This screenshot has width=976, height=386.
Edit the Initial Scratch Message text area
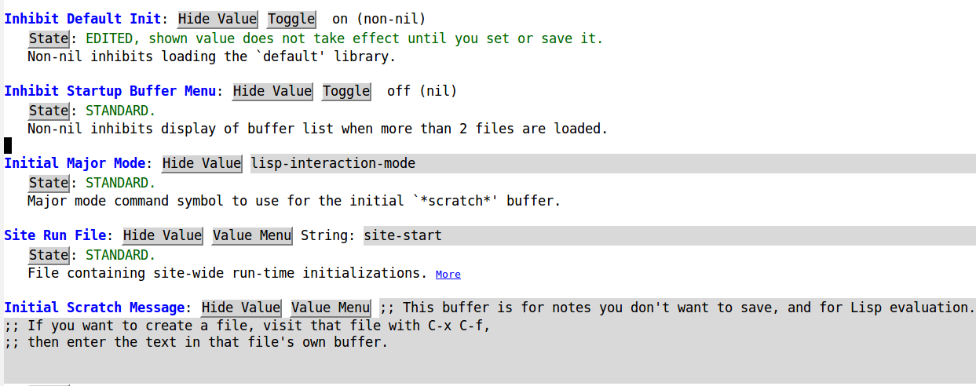tap(490, 341)
